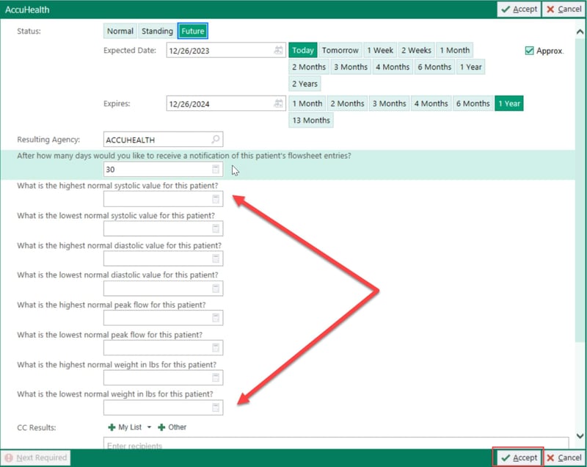Select the Standing status option
This screenshot has height=467, width=587.
(156, 31)
